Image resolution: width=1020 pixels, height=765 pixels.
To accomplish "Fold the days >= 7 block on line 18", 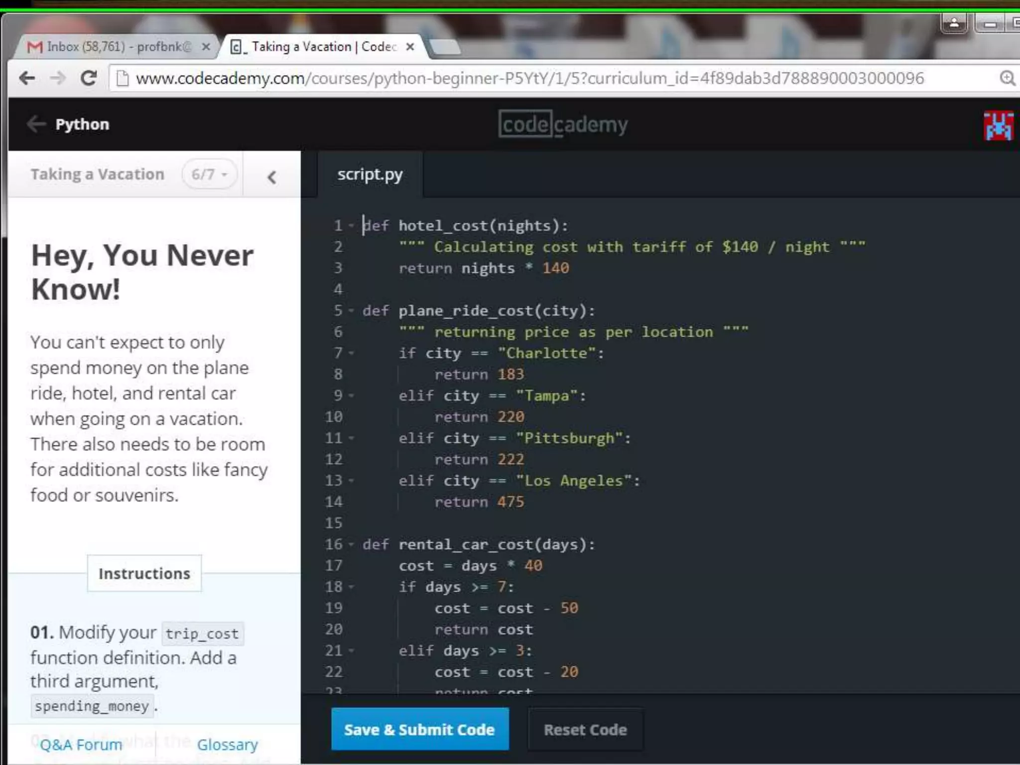I will 351,587.
